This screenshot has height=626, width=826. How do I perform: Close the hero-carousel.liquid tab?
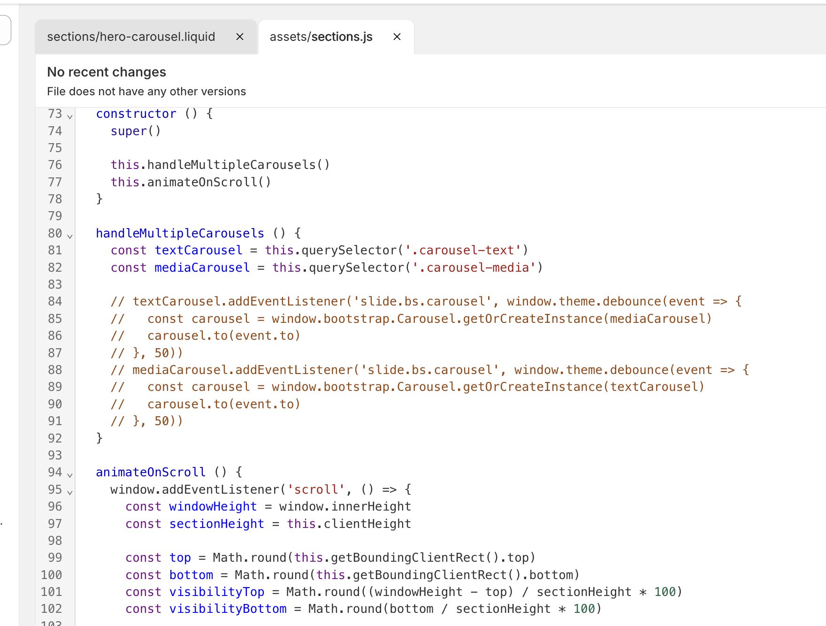(239, 37)
